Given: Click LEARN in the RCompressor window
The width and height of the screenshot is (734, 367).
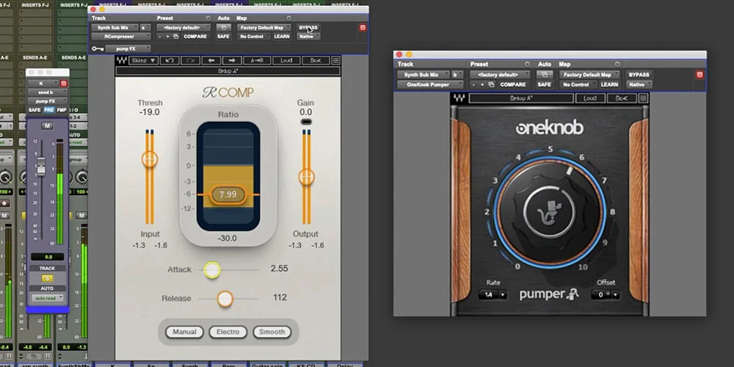Looking at the screenshot, I should (x=281, y=37).
